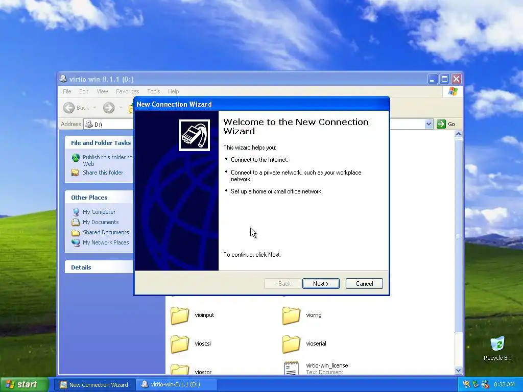The image size is (523, 392).
Task: Click Share this folder link
Action: (103, 173)
